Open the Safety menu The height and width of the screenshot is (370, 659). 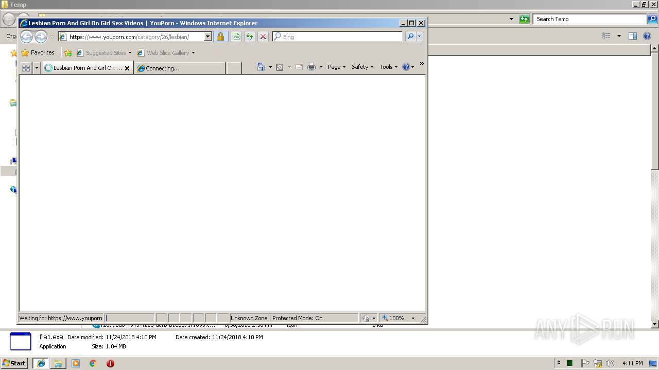[x=362, y=67]
